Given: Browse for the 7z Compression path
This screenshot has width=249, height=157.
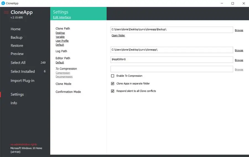Looking at the screenshot, I should point(239,70).
